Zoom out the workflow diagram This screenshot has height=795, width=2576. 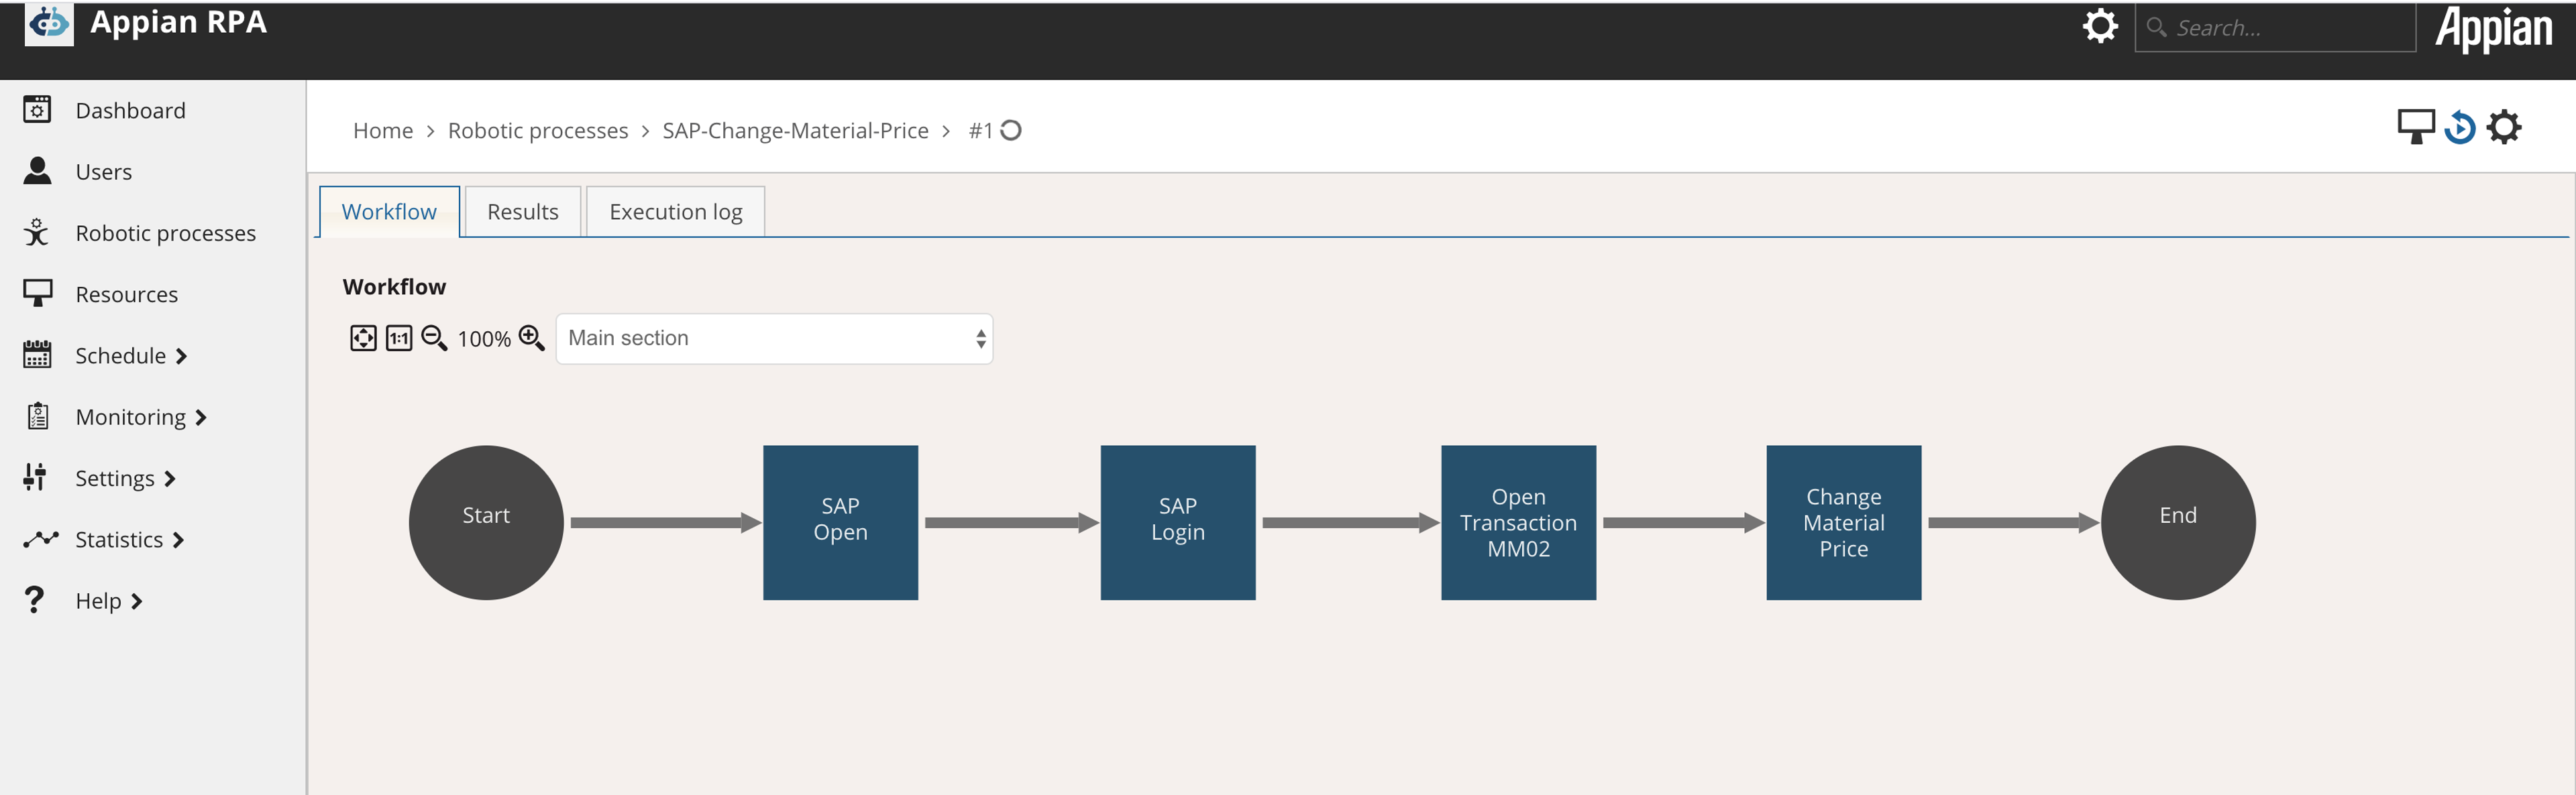tap(434, 339)
